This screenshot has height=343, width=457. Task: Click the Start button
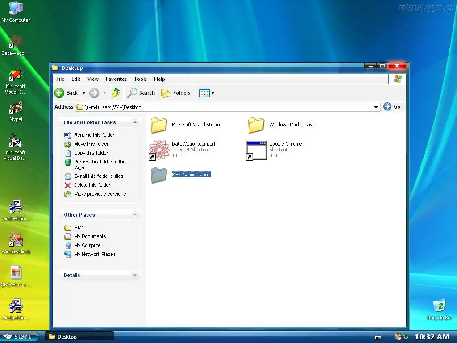20,337
